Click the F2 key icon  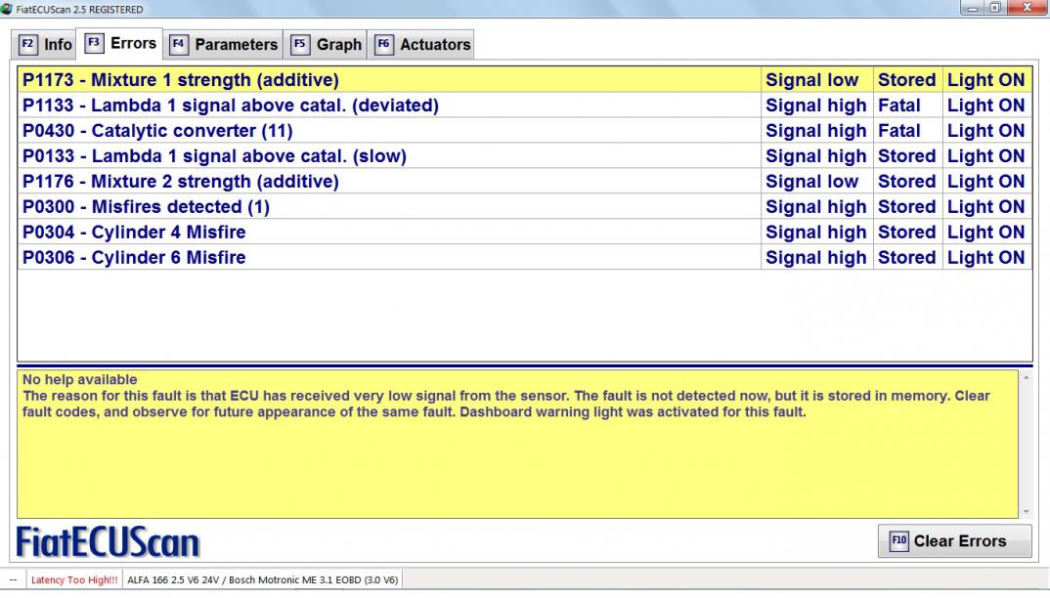[x=27, y=44]
